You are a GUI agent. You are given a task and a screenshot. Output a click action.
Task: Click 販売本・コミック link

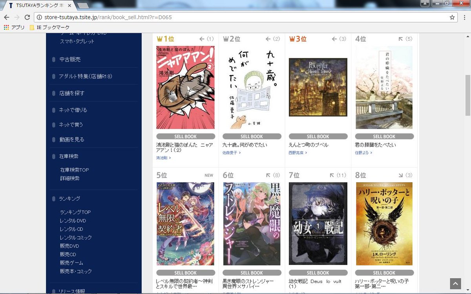[76, 271]
